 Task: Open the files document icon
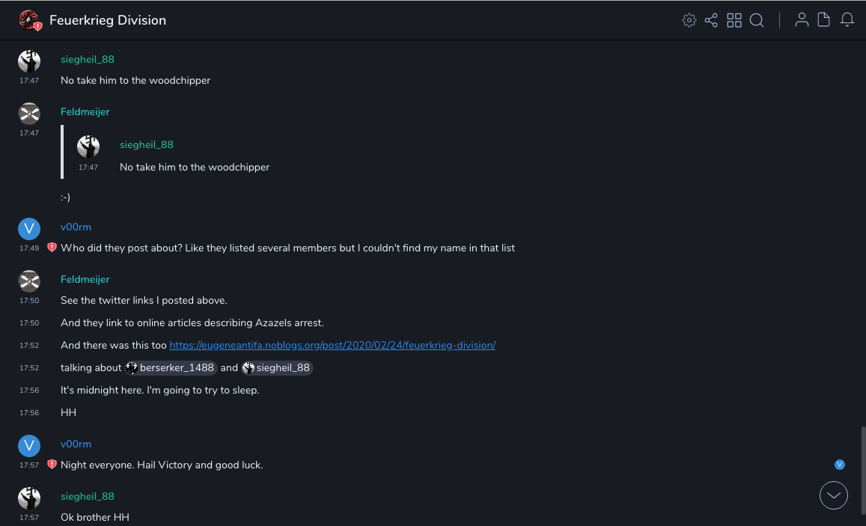pos(824,20)
